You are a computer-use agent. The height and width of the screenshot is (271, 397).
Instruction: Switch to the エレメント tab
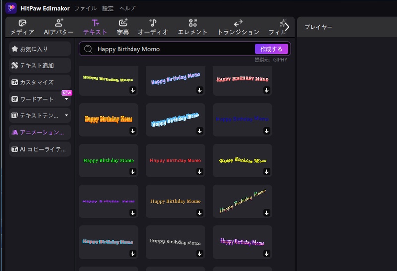[x=193, y=27]
